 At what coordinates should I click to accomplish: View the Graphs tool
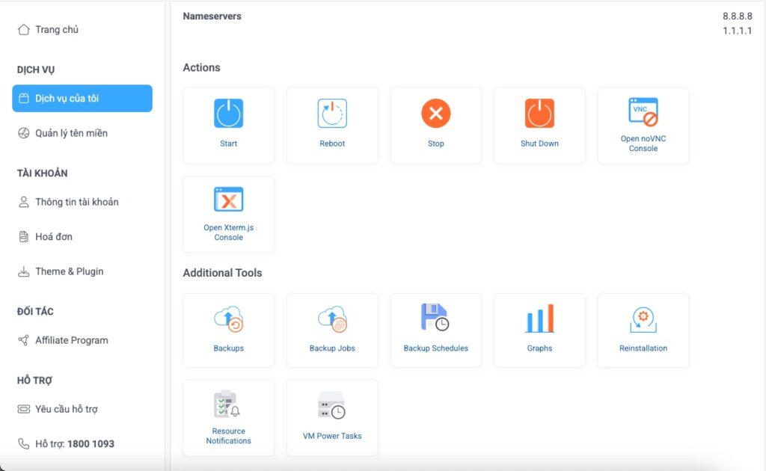[x=539, y=320]
